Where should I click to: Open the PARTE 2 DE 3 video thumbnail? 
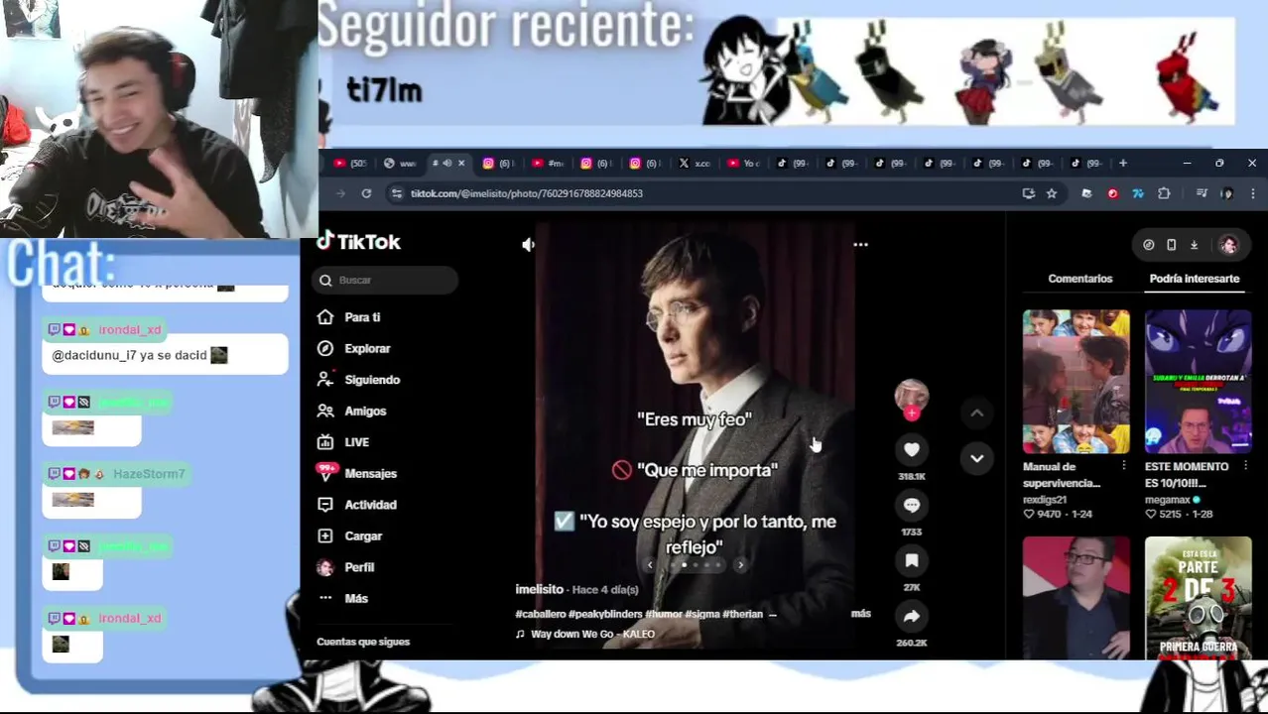tap(1198, 598)
